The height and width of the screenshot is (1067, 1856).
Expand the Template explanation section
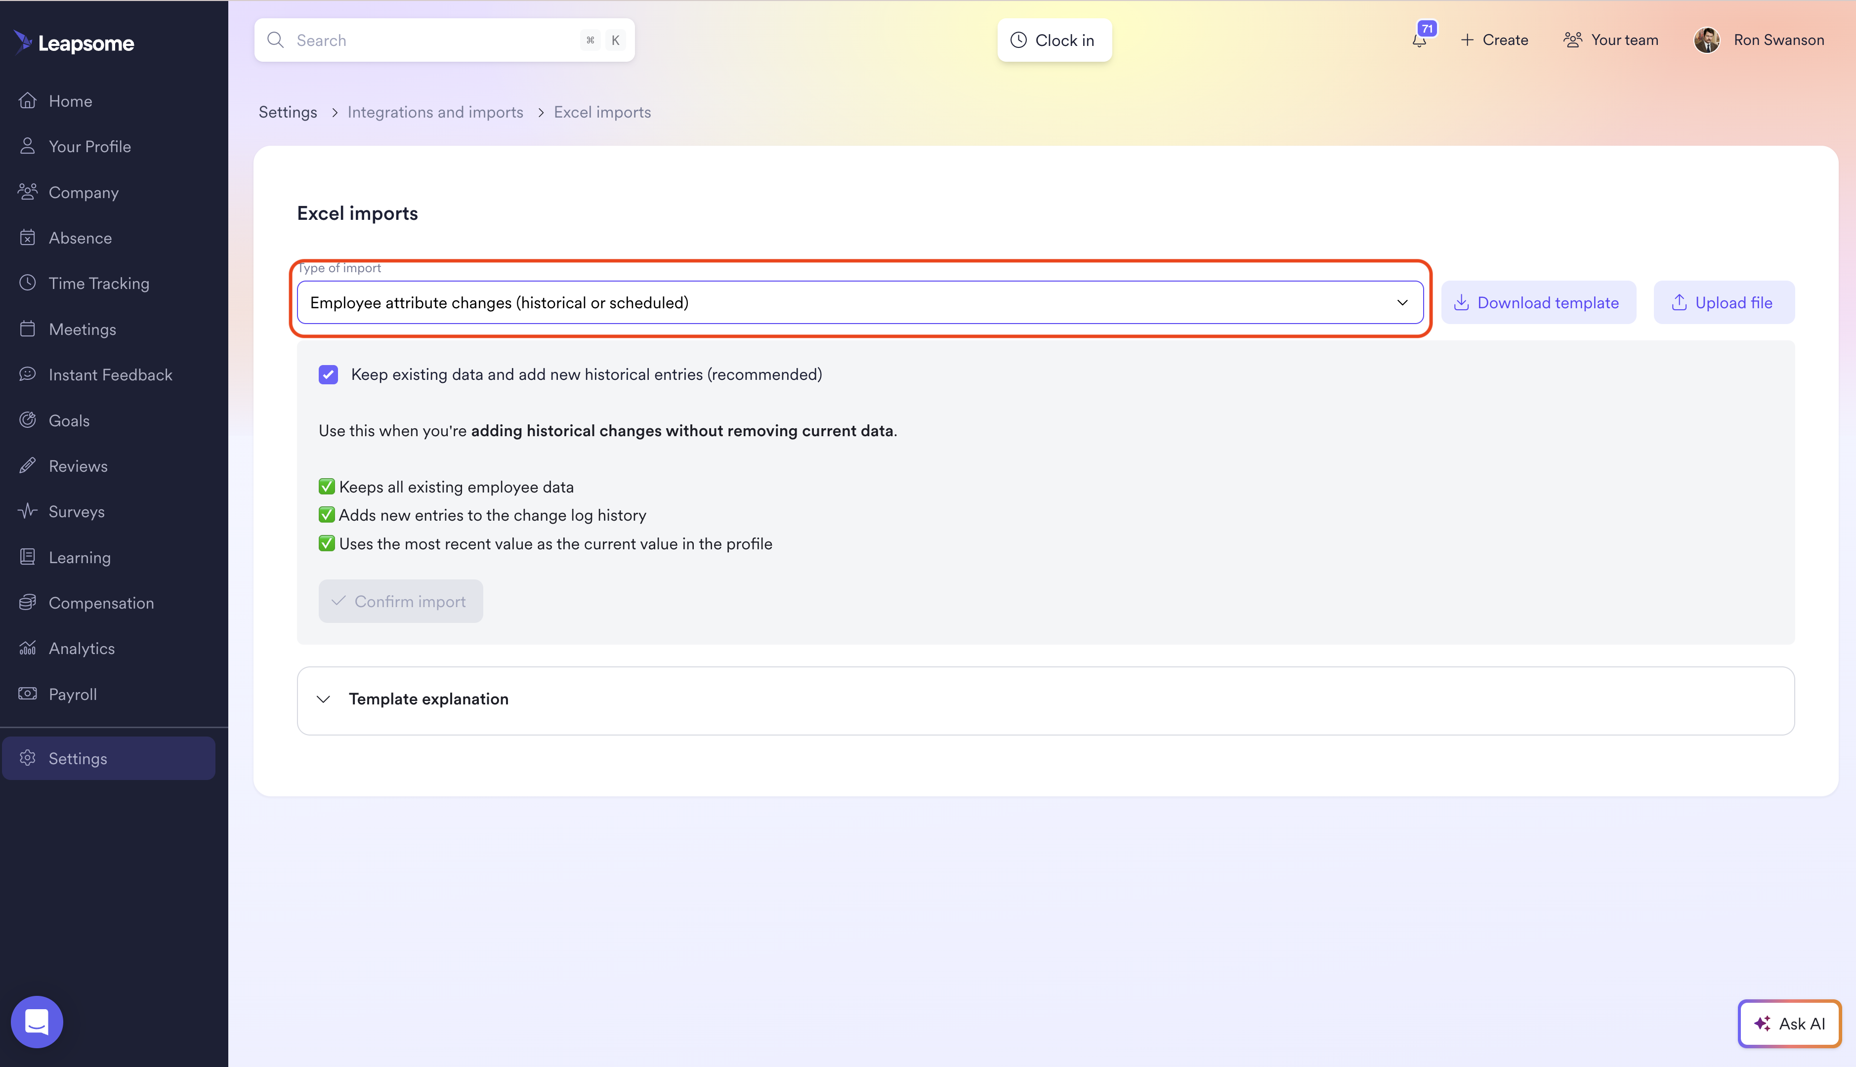(429, 699)
